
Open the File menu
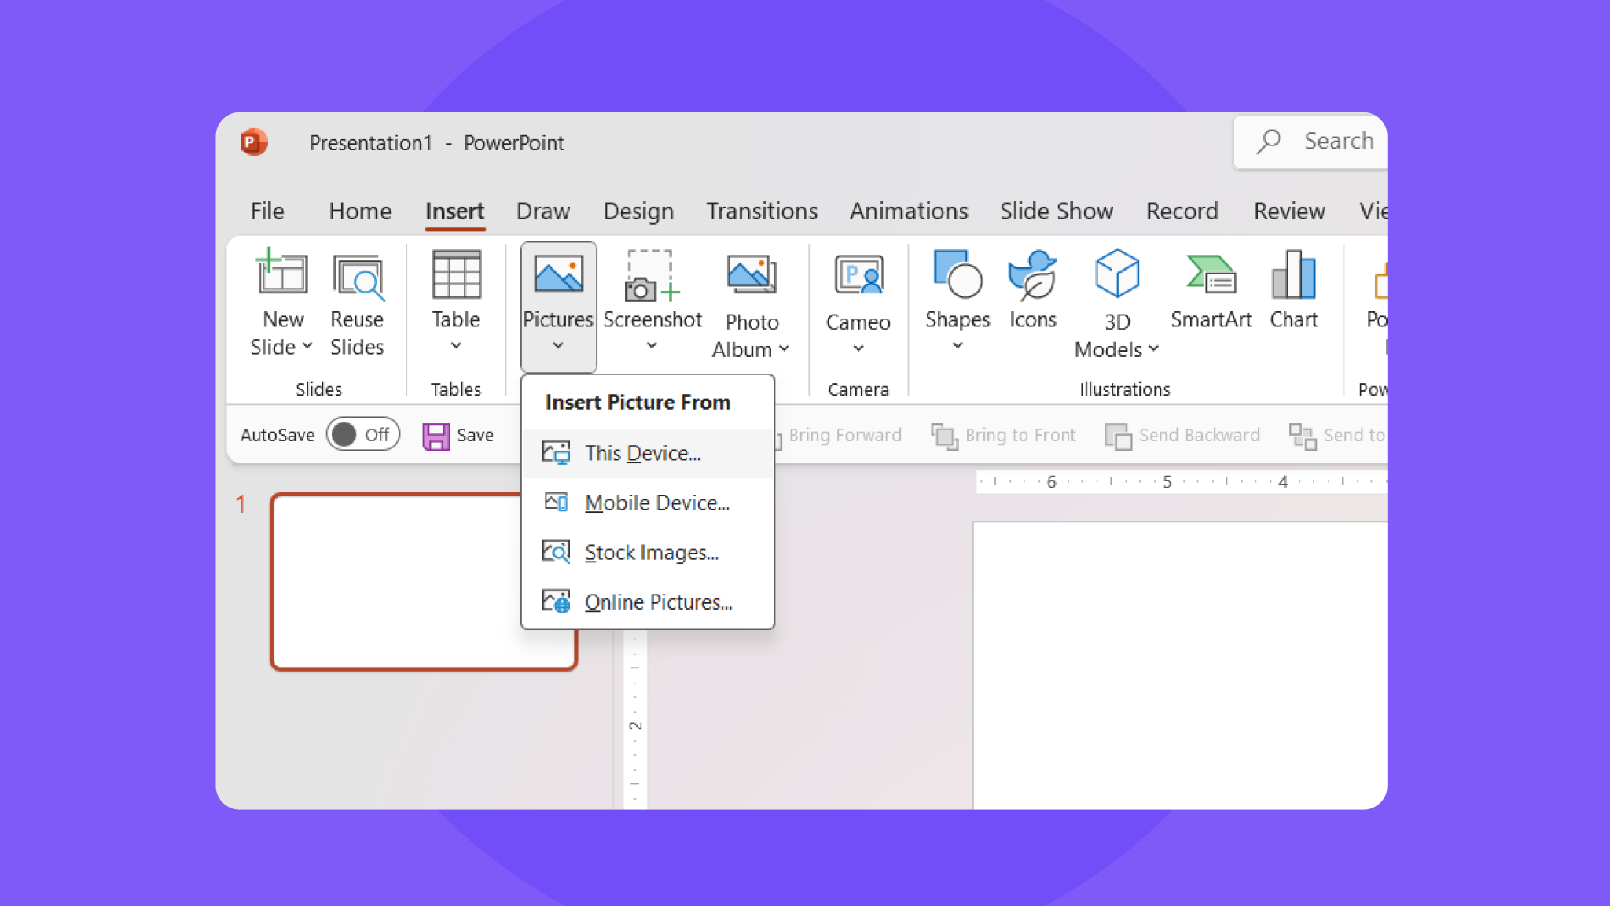266,211
